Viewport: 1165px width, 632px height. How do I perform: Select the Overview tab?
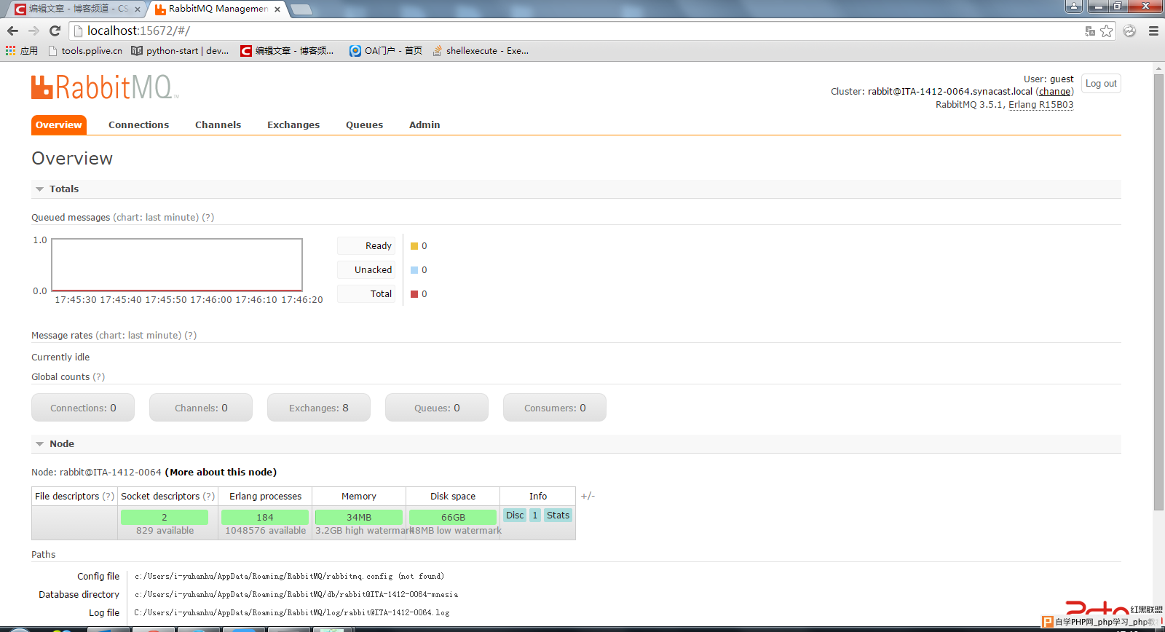tap(59, 125)
